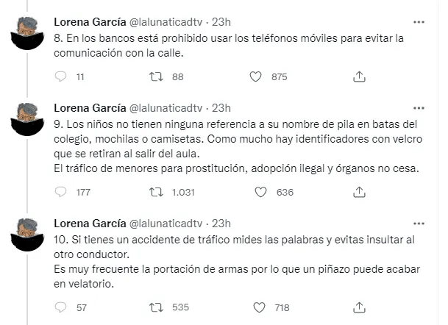This screenshot has height=325, width=448.
Task: Open more options for tweet 8
Action: point(418,21)
